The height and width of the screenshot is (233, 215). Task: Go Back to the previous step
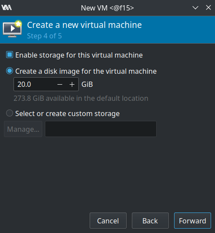click(150, 221)
